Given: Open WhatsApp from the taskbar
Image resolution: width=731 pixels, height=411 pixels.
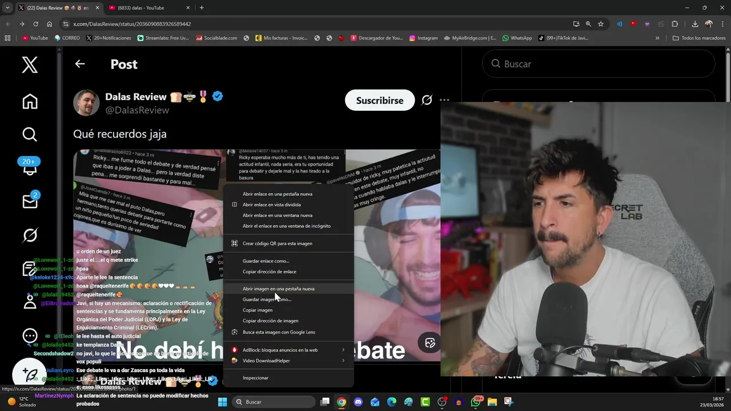Looking at the screenshot, I should pyautogui.click(x=476, y=402).
